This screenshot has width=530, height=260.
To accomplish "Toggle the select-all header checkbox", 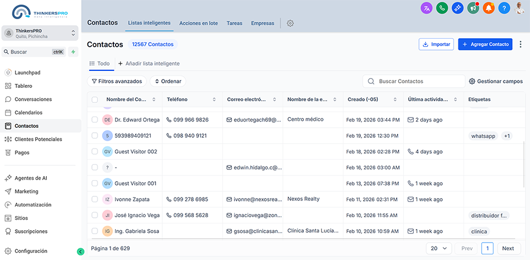I will tap(95, 100).
